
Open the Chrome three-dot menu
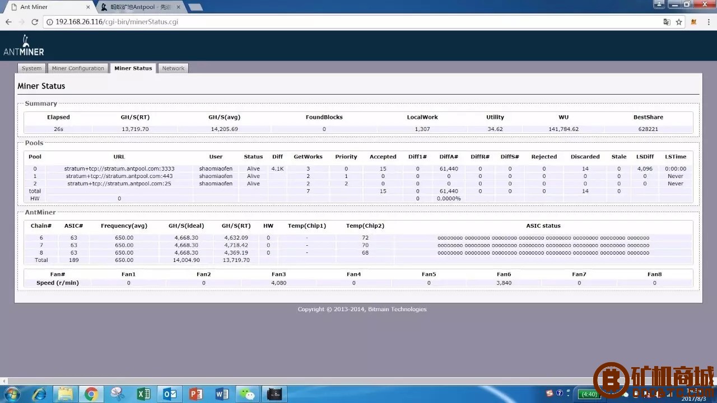point(709,22)
